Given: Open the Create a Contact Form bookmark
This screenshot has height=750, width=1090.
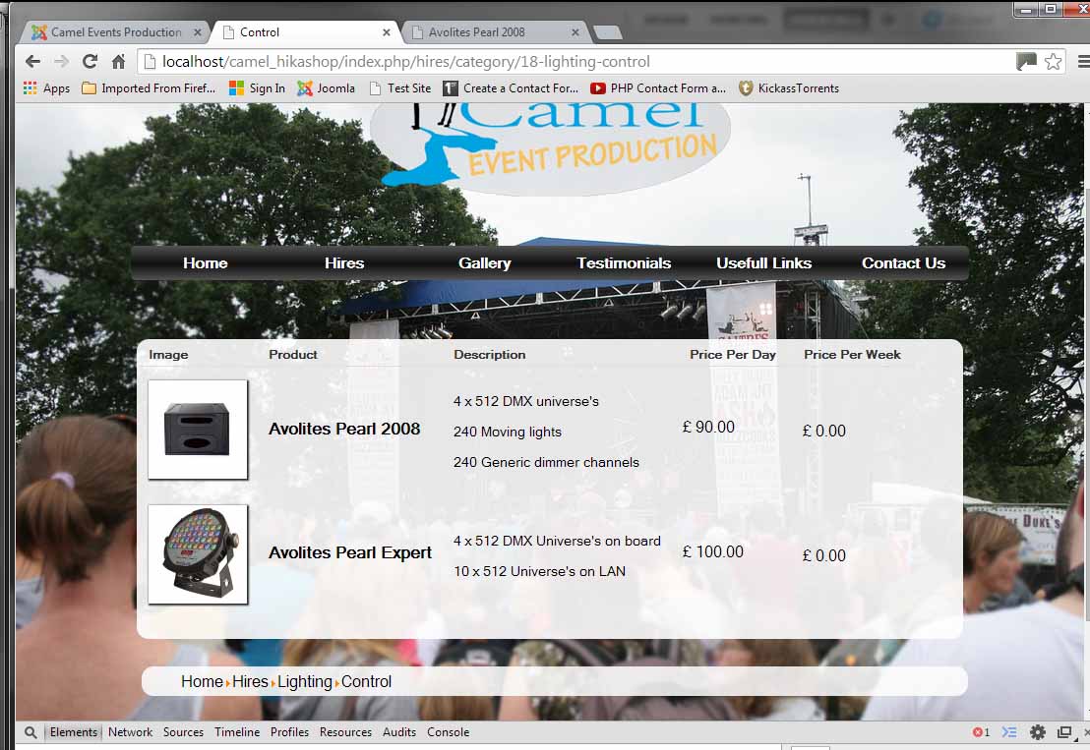Looking at the screenshot, I should (x=511, y=88).
